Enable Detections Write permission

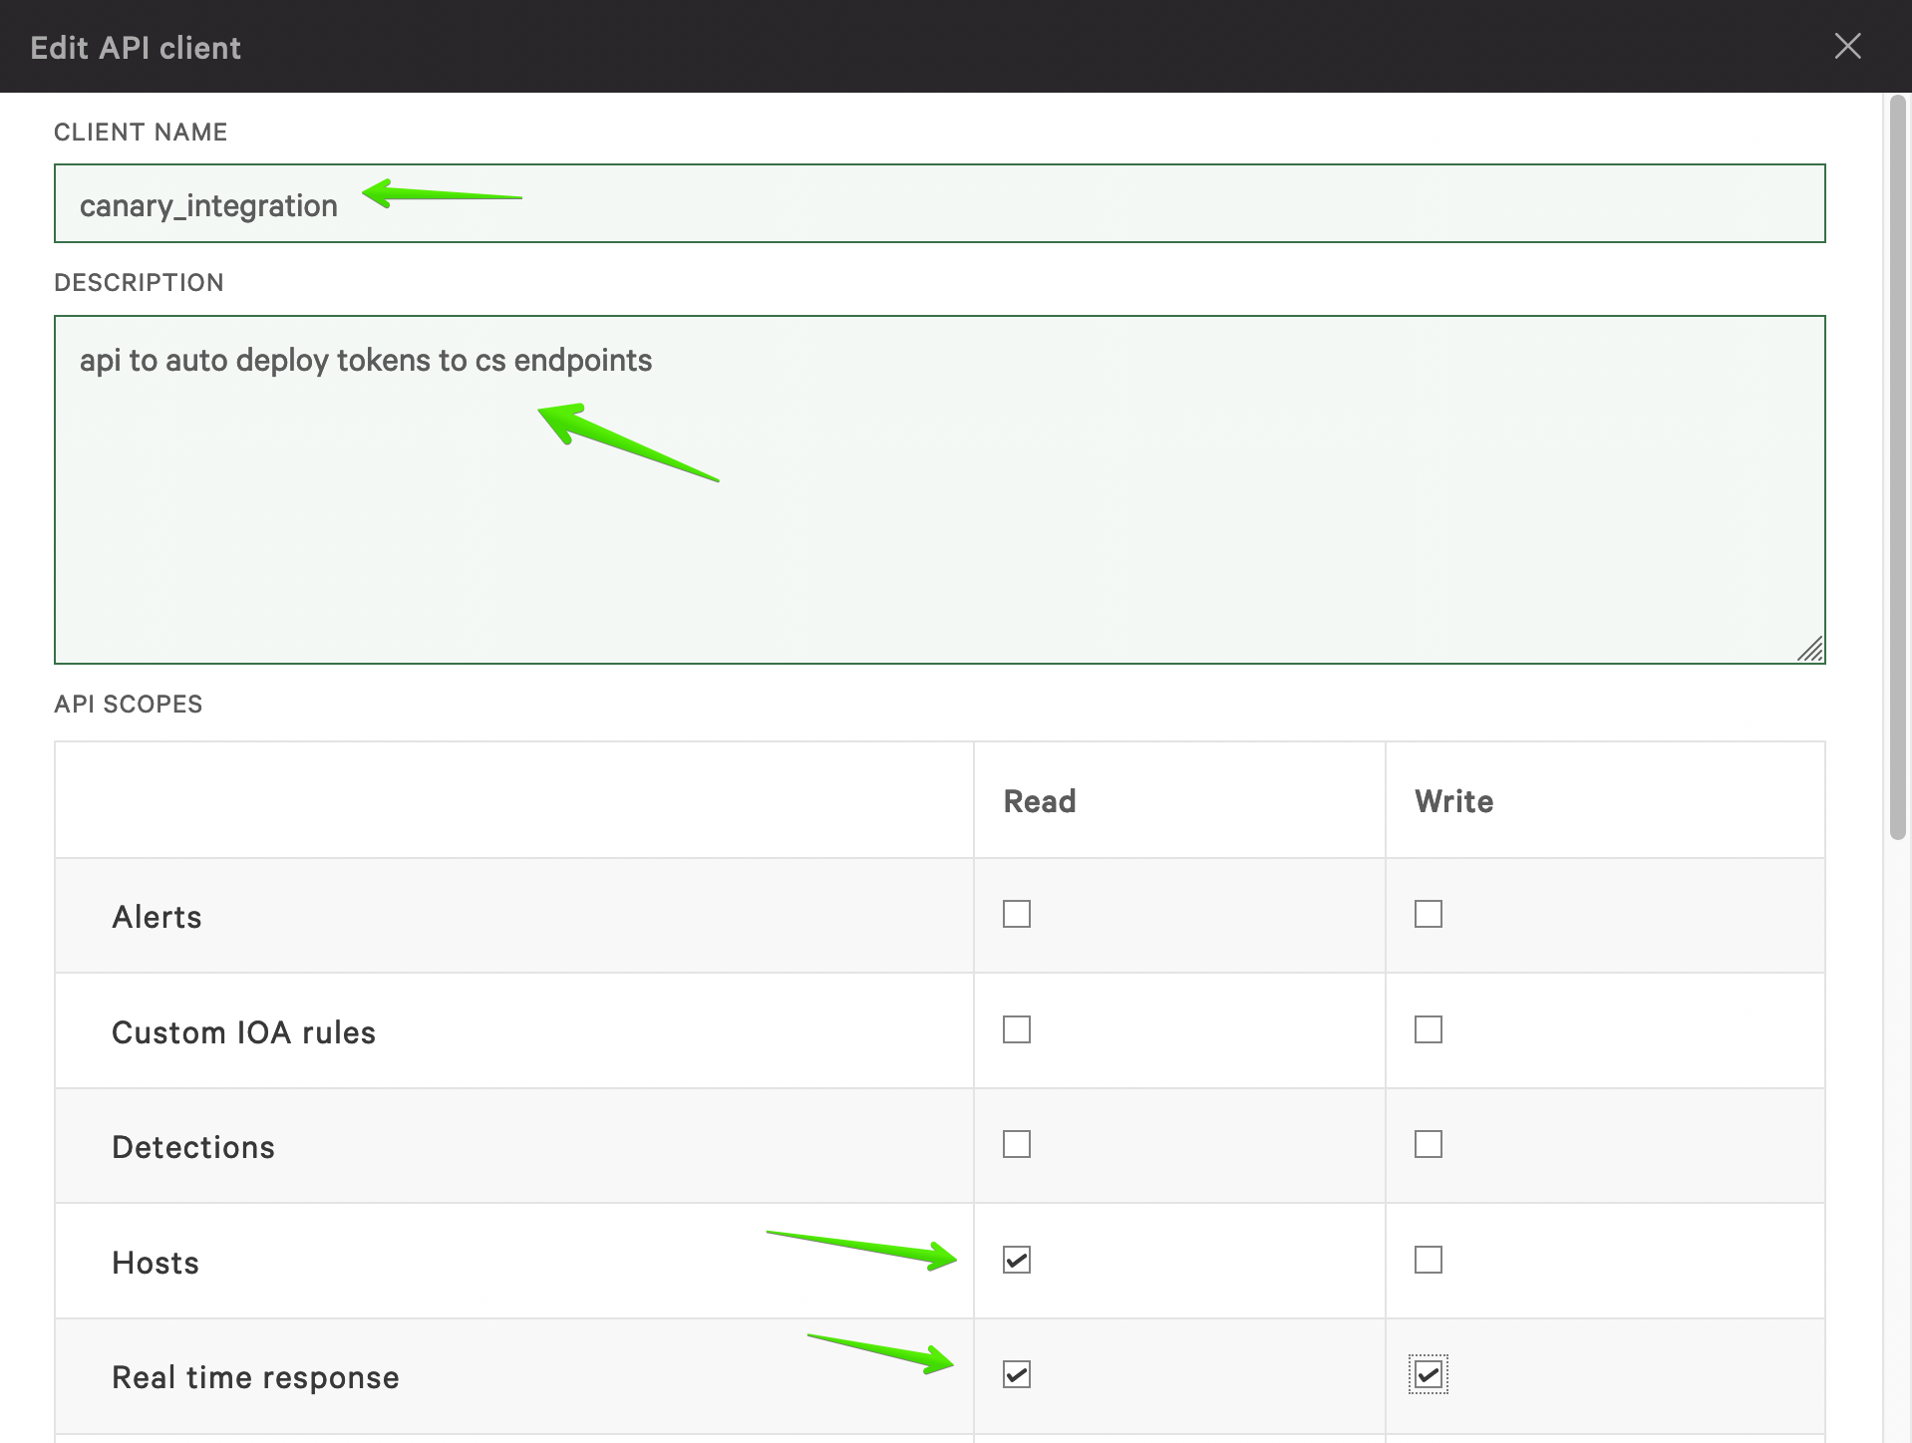(1429, 1145)
